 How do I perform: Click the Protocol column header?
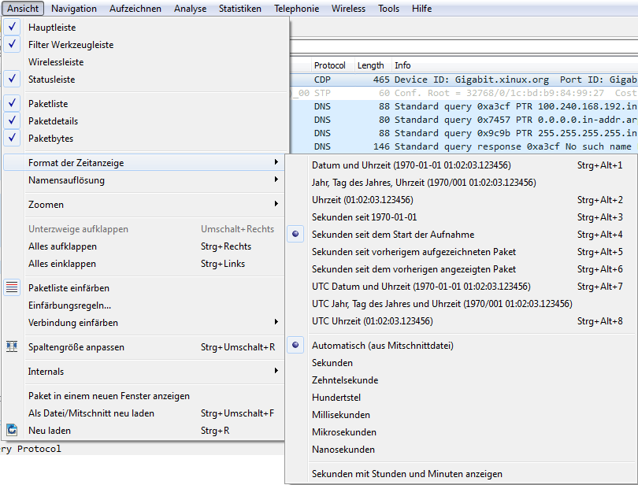click(x=330, y=65)
